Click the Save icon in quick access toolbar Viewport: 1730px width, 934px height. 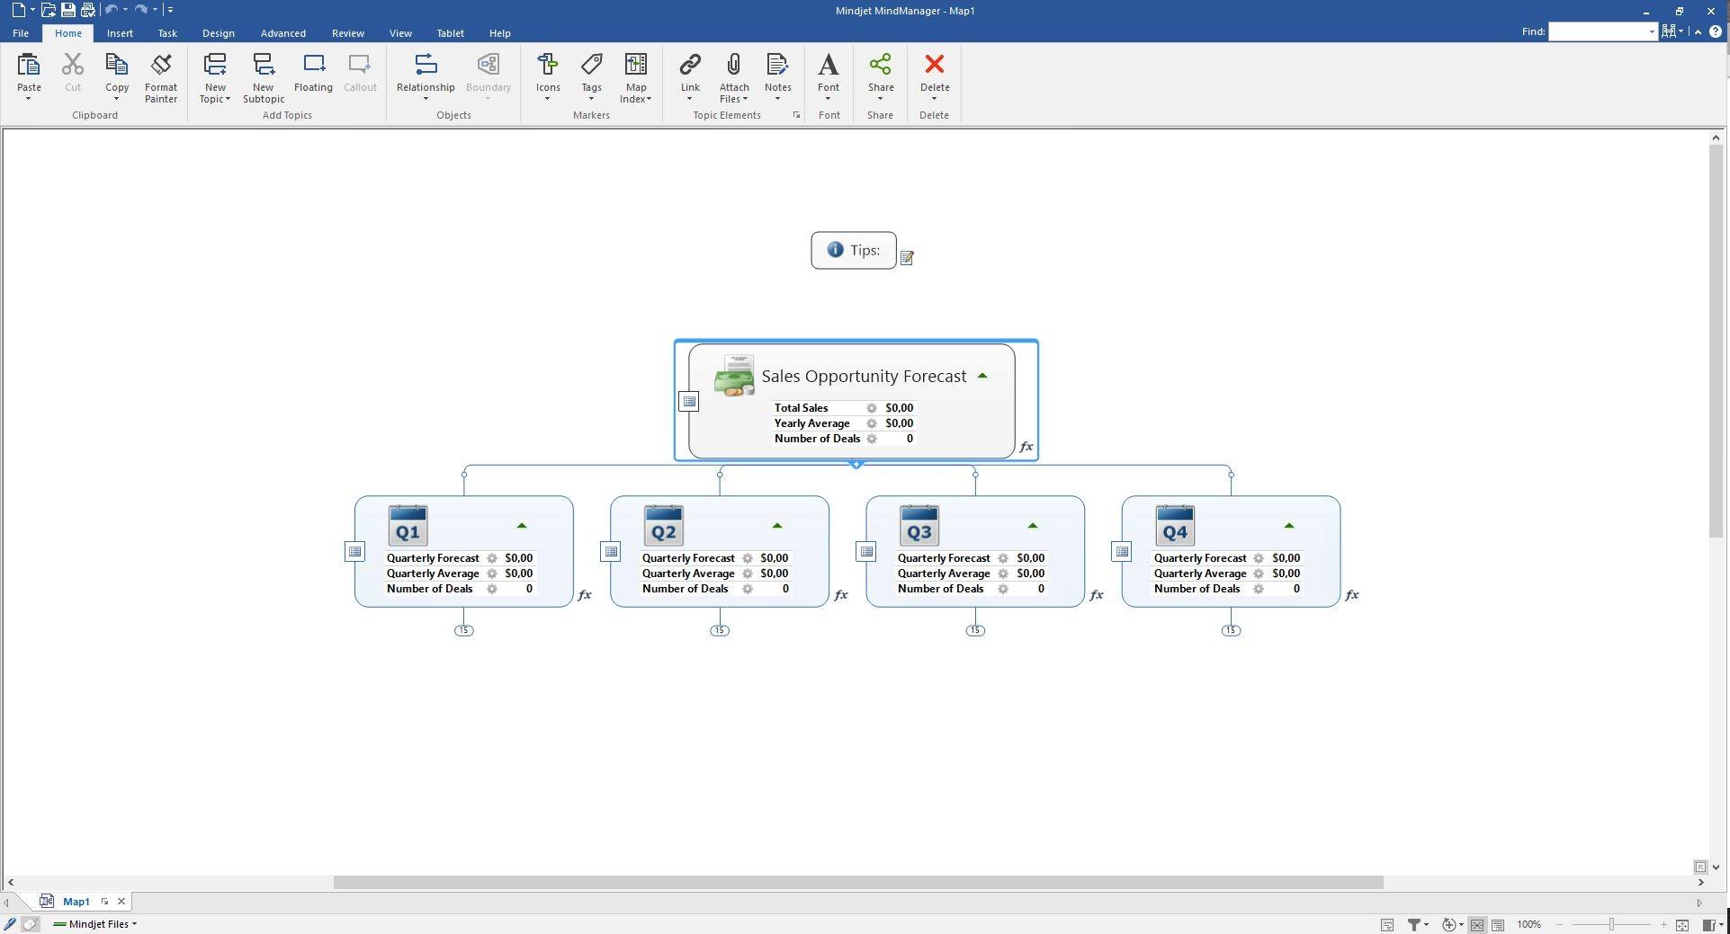pos(68,11)
